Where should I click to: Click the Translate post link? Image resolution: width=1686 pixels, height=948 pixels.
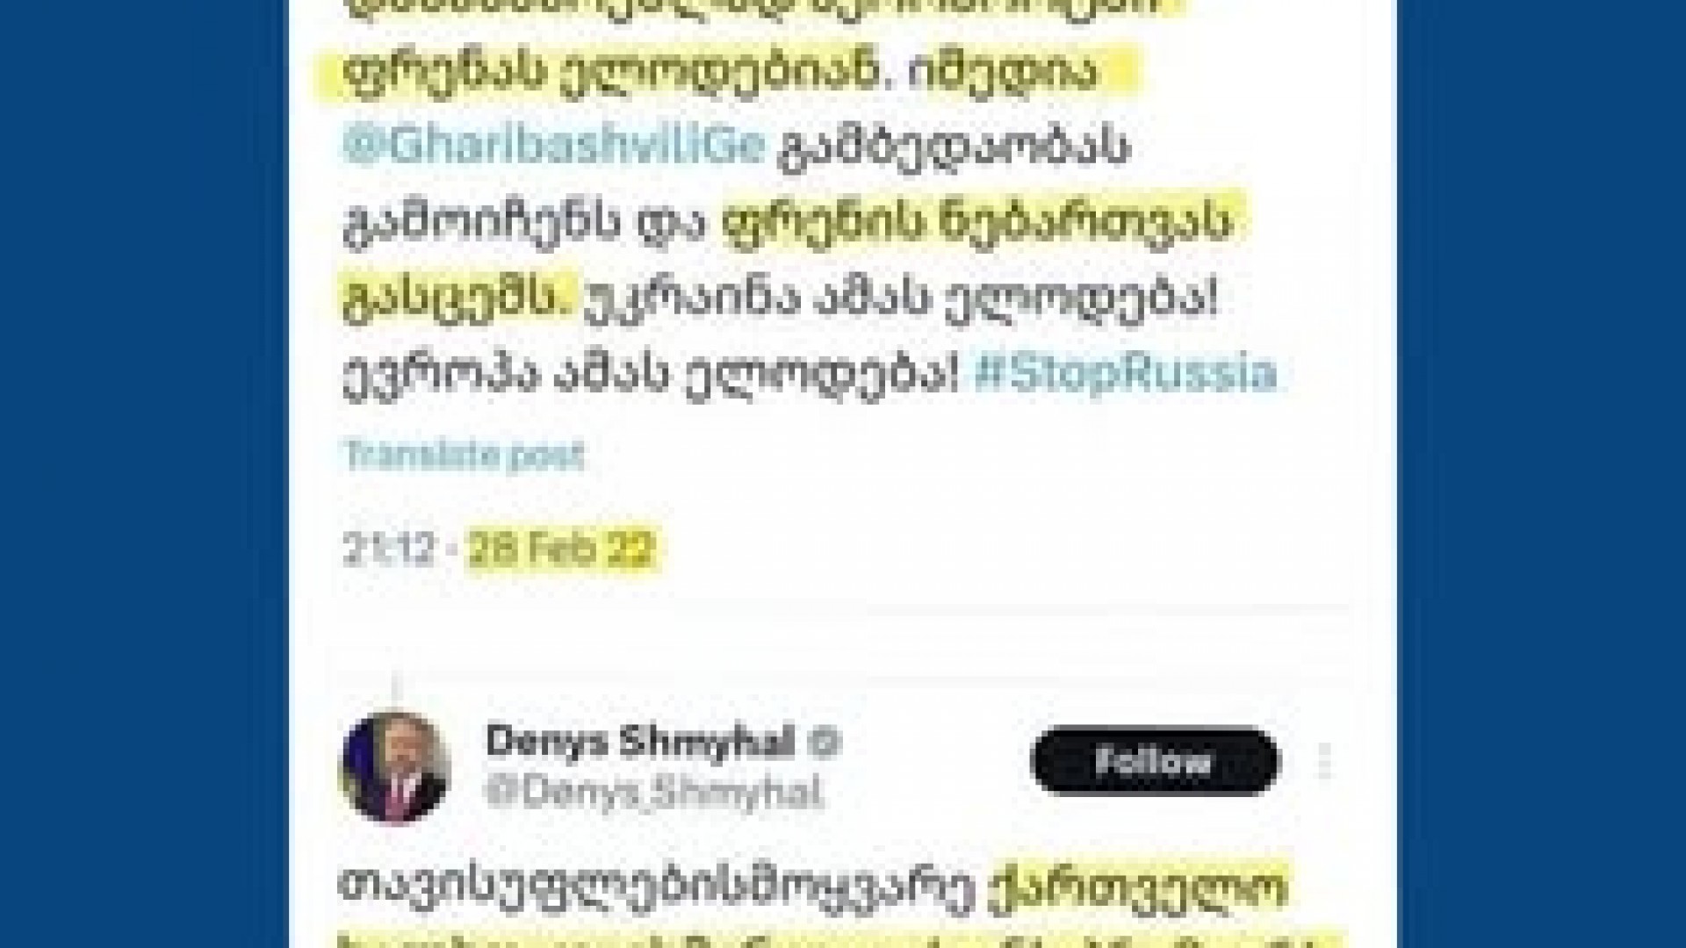click(x=464, y=455)
